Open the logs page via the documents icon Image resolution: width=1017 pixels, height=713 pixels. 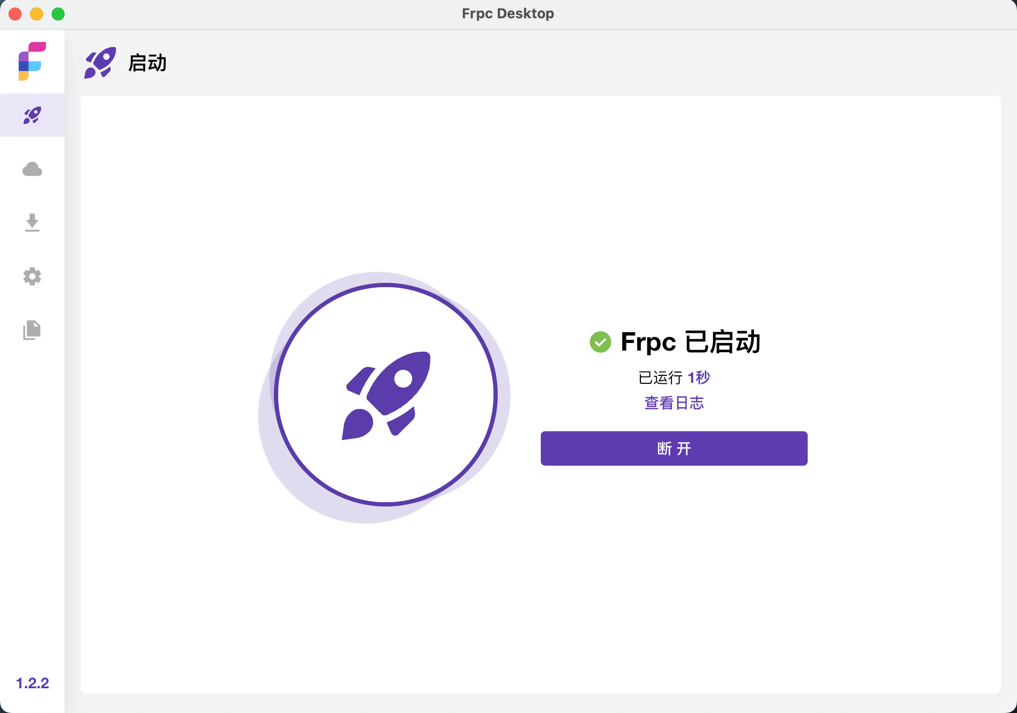32,330
